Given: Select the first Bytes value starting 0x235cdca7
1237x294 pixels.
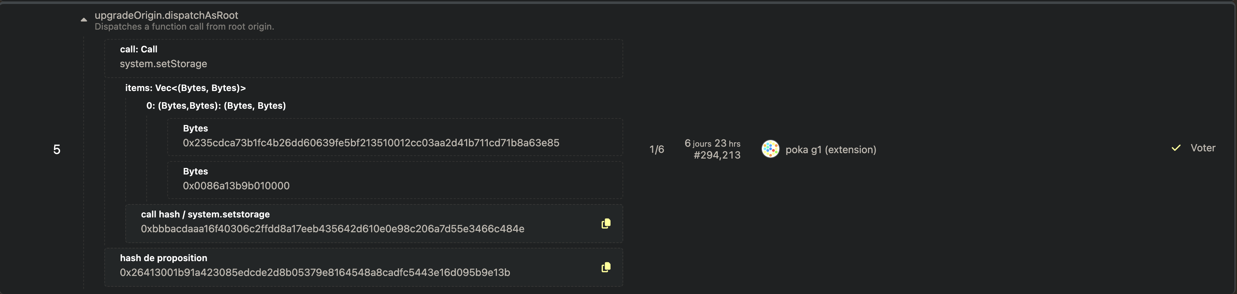Looking at the screenshot, I should (x=371, y=143).
